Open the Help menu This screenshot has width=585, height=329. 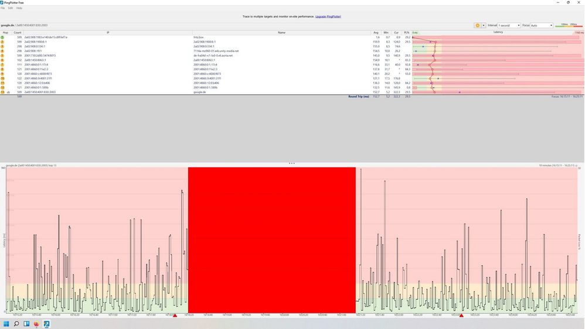pos(19,8)
